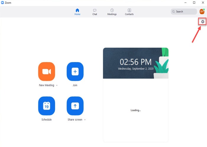Minimize the Zoom window
Image resolution: width=207 pixels, height=147 pixels.
[185, 3]
